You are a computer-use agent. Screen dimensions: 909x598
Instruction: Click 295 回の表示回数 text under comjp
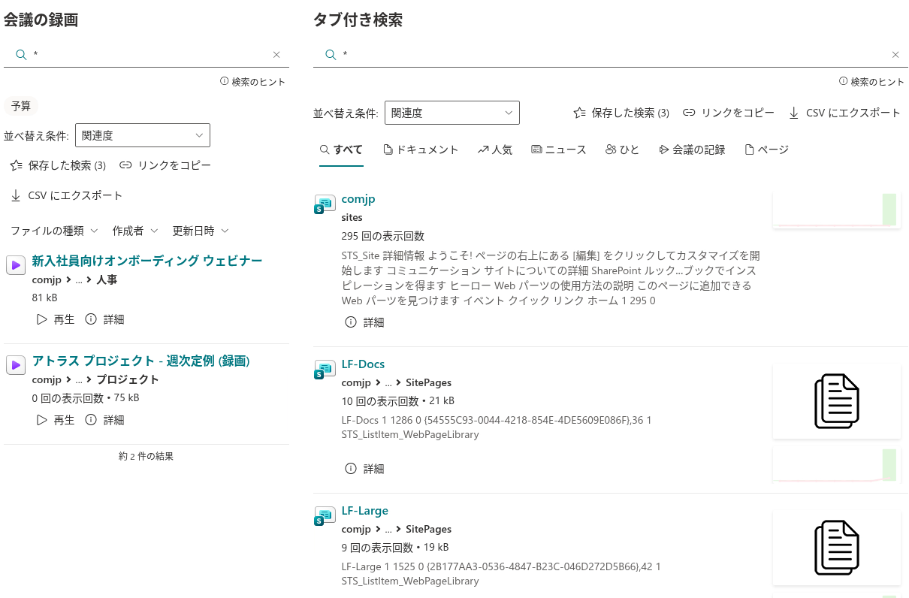(382, 236)
